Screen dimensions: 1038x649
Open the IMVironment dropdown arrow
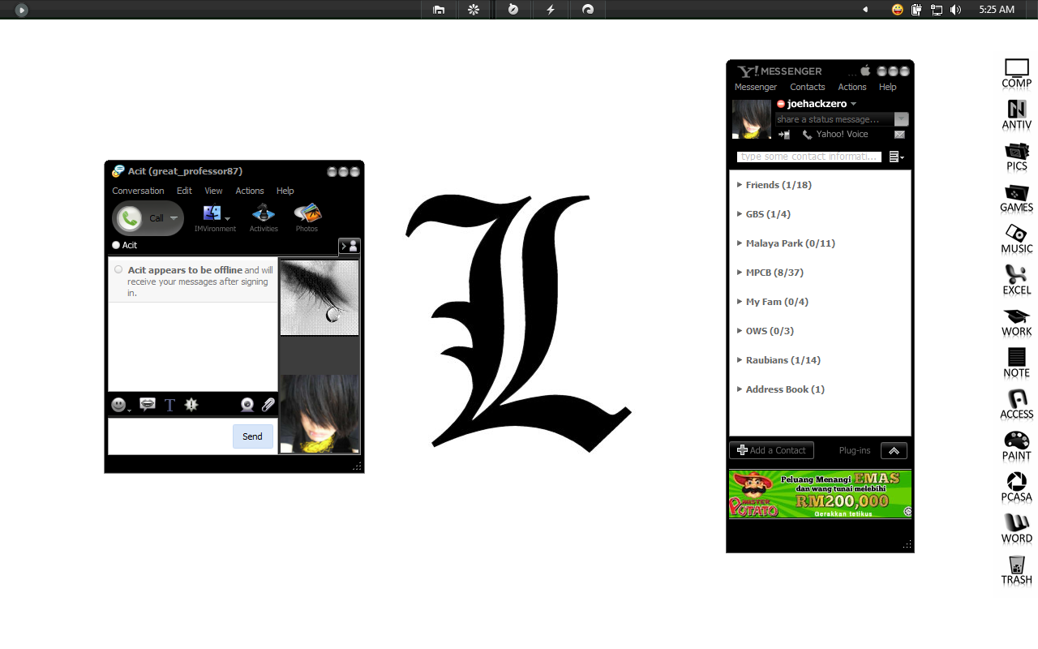228,218
